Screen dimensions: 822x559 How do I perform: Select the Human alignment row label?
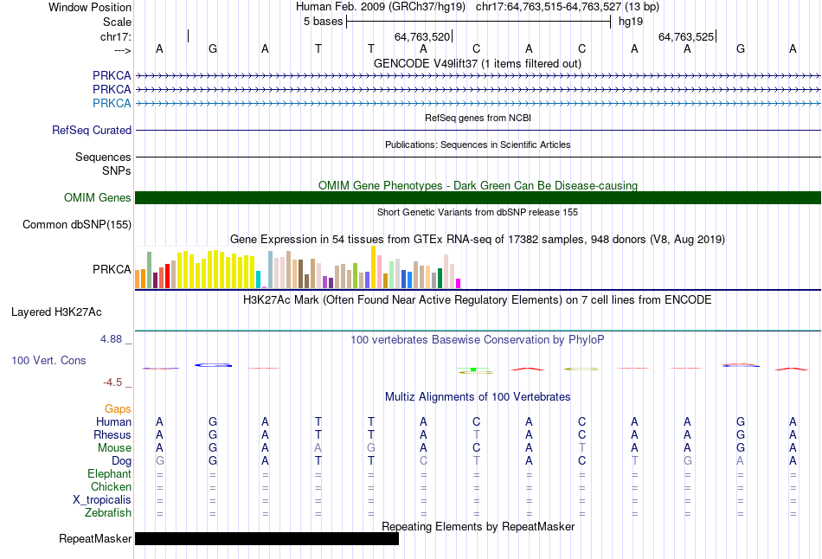pyautogui.click(x=113, y=421)
